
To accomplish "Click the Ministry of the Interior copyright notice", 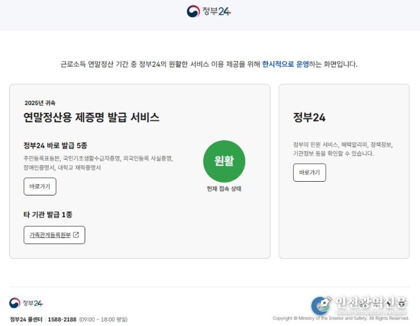I will click(x=340, y=319).
